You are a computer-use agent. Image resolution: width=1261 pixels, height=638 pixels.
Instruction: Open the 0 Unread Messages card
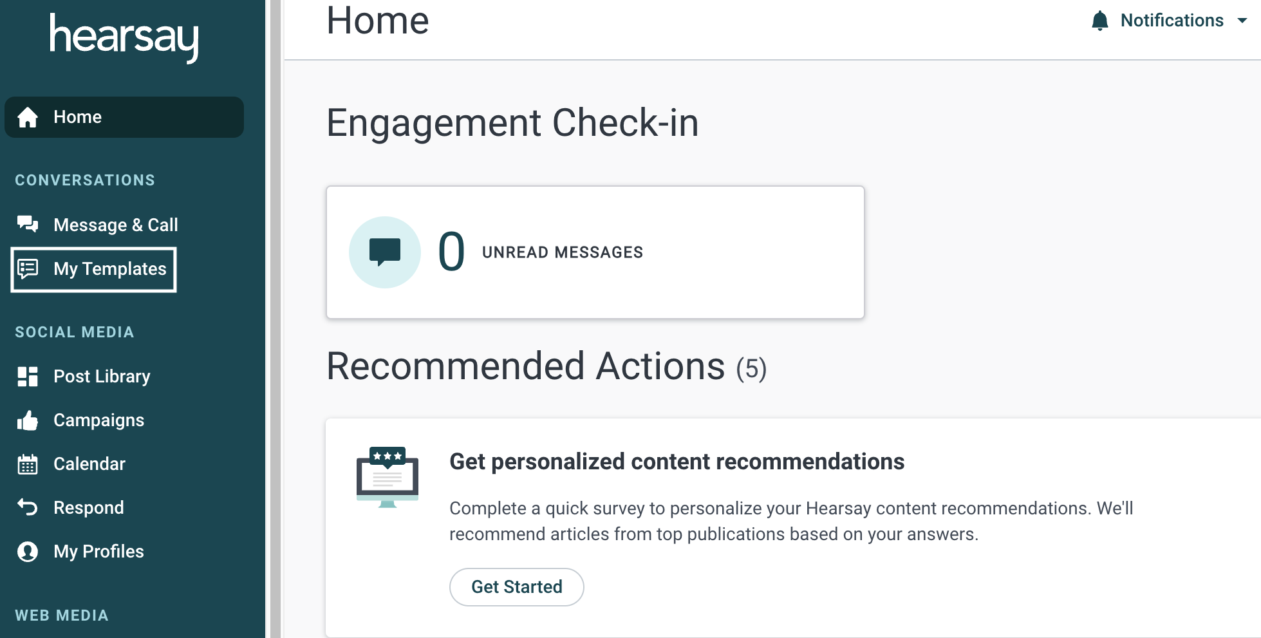click(x=595, y=252)
